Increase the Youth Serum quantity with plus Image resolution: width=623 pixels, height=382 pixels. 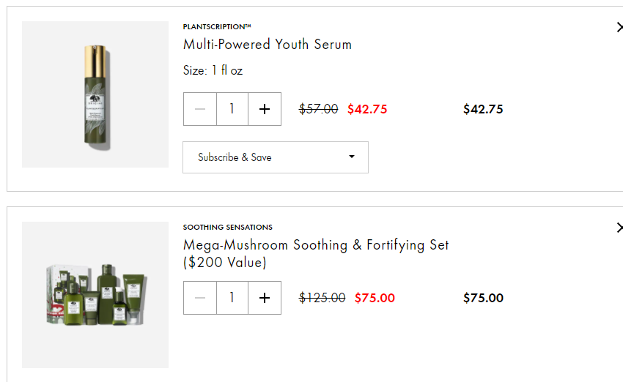pos(265,109)
